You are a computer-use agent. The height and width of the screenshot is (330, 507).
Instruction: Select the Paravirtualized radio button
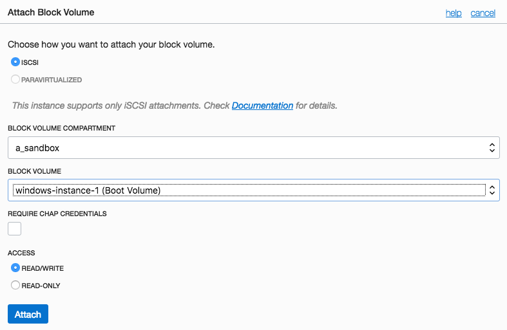pos(15,80)
